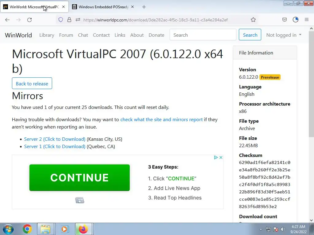Open the site permissions icon in address bar
The width and height of the screenshot is (314, 235).
point(78,20)
